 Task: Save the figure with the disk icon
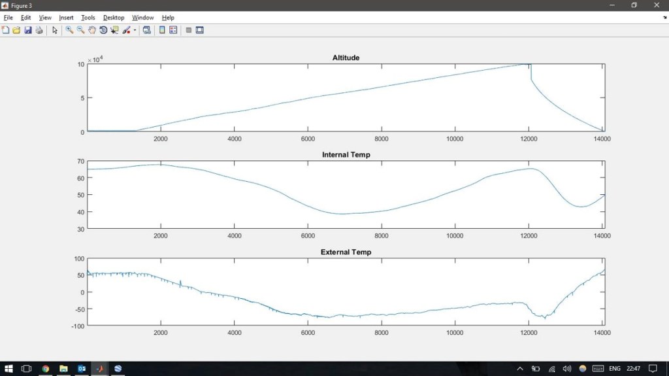28,30
